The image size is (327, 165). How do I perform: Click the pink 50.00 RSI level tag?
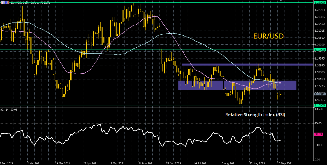[x=318, y=134]
